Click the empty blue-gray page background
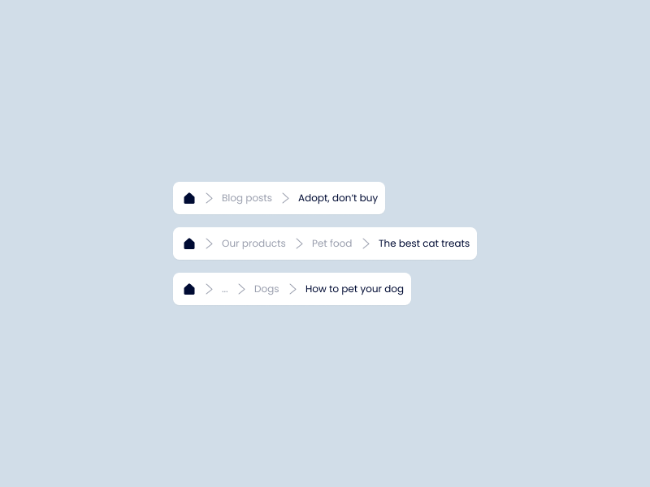Screen dimensions: 650x487 (x=325, y=83)
